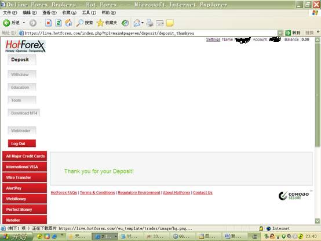The width and height of the screenshot is (321, 241).
Task: Click the Refresh page icon
Action: click(x=59, y=23)
